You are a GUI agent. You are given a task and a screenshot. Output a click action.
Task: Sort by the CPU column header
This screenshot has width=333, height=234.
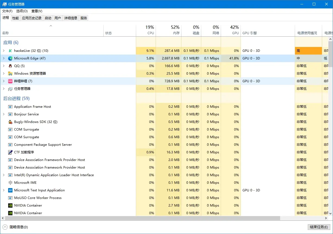tap(146, 30)
